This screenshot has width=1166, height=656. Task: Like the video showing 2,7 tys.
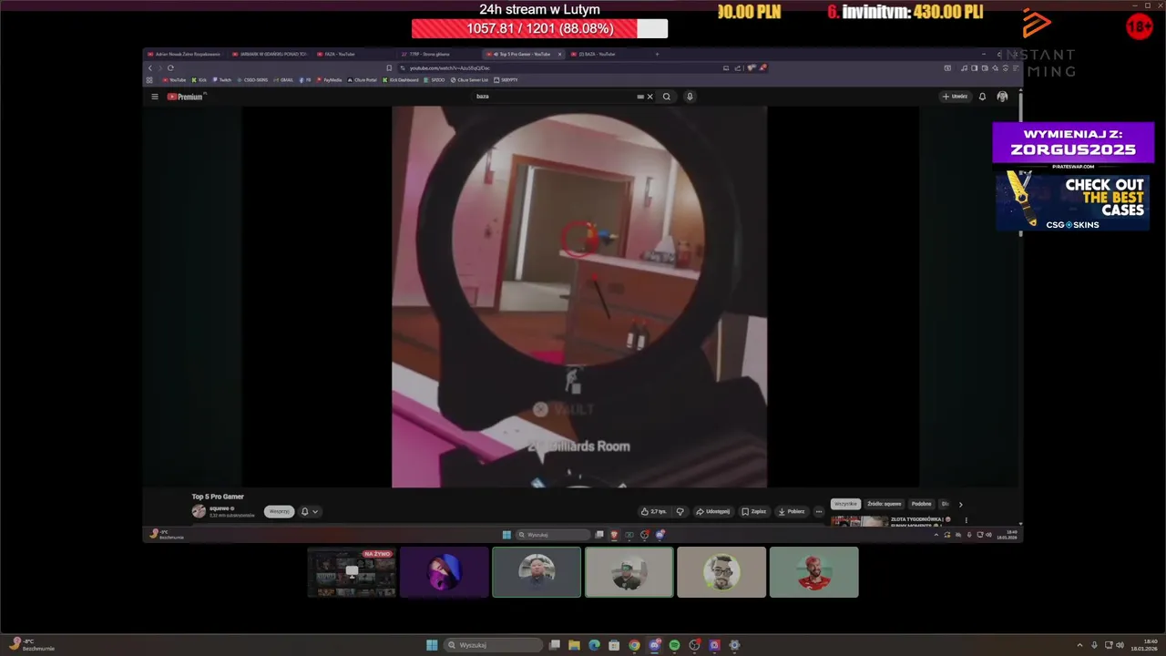(x=653, y=511)
